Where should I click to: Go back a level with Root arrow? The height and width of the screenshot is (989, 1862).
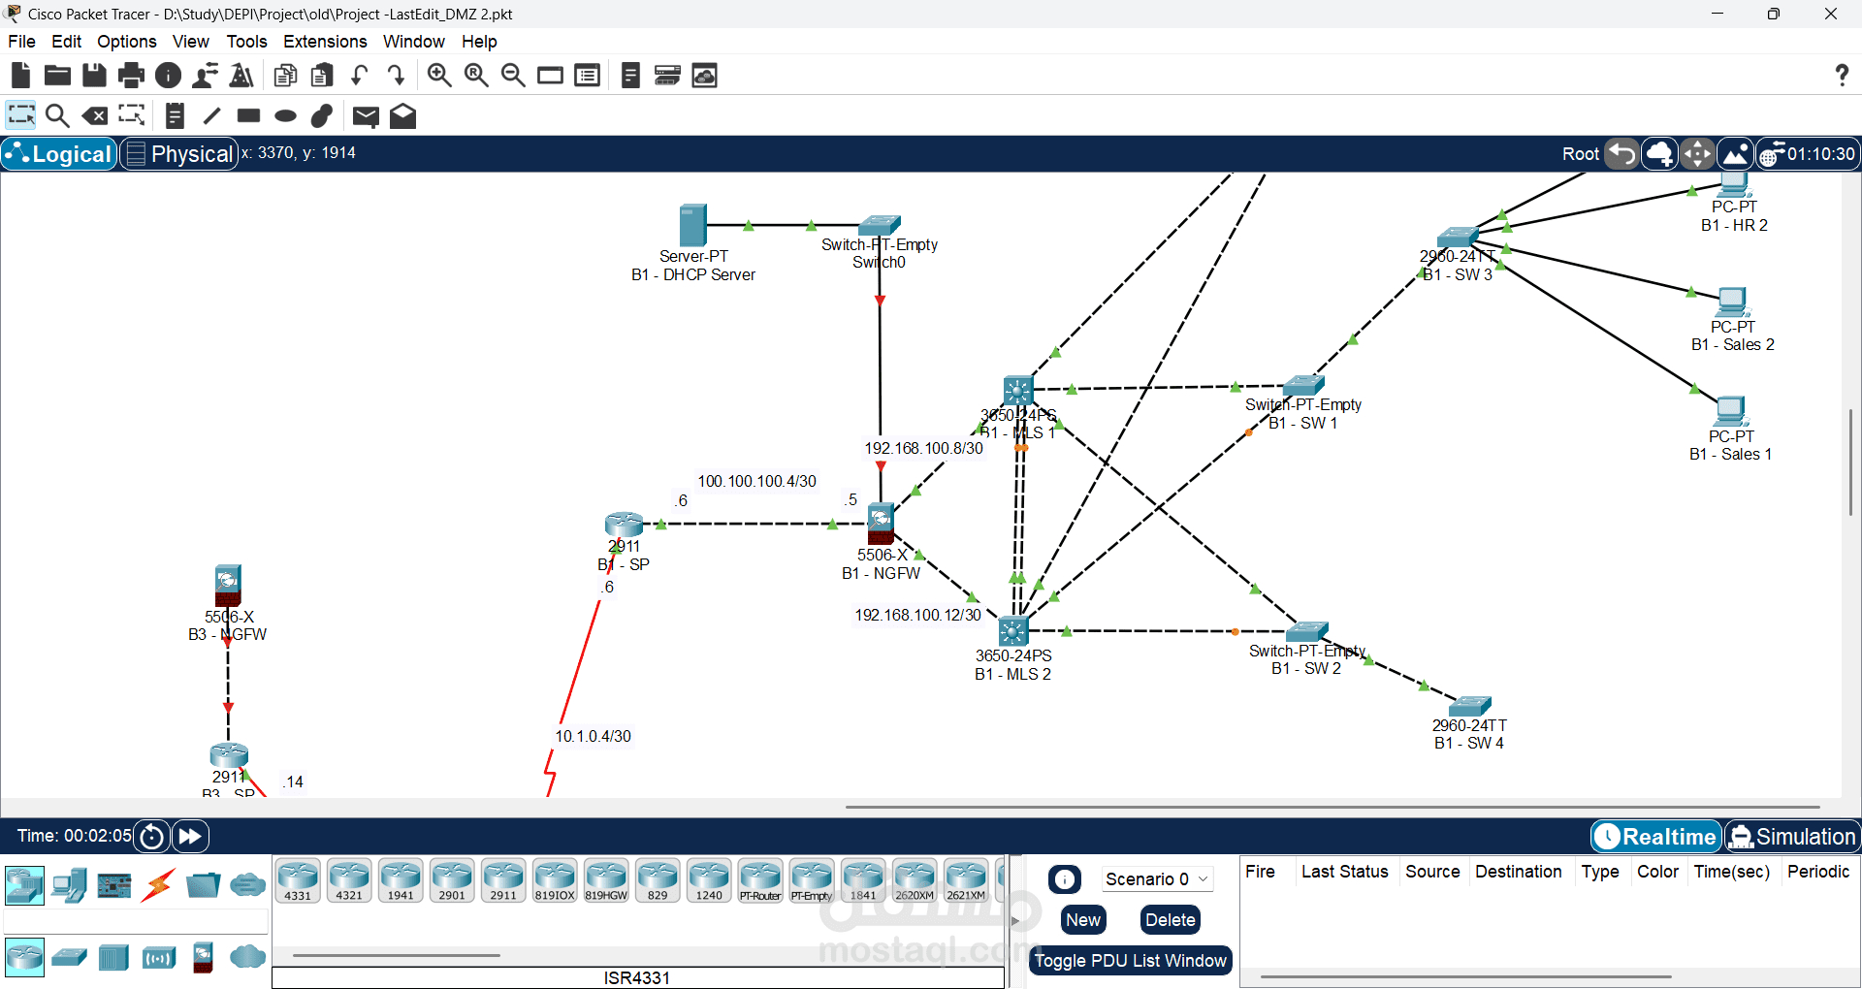point(1621,154)
